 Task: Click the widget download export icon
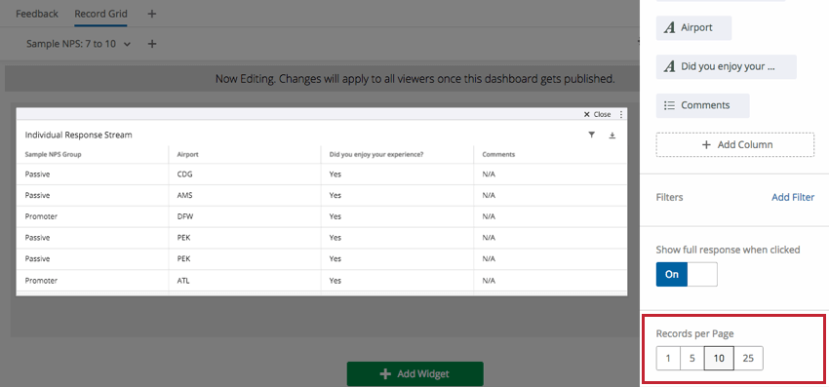pos(612,135)
